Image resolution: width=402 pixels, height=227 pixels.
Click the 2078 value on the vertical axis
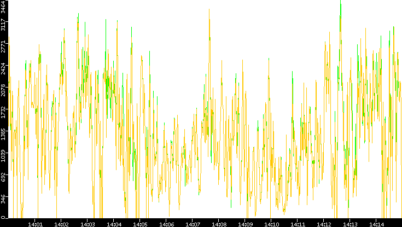pyautogui.click(x=3, y=90)
